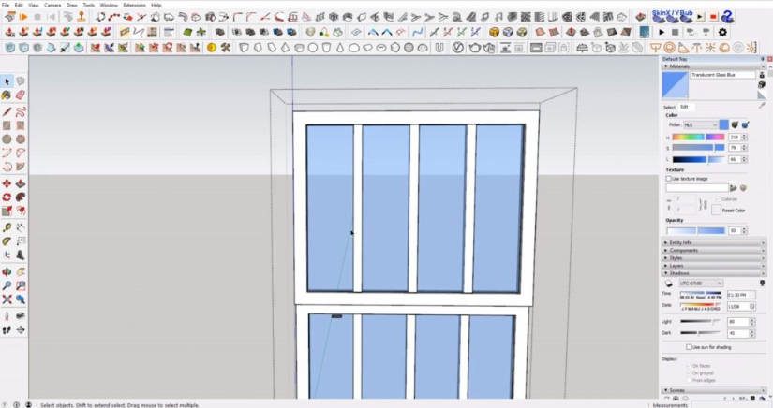Switch to the Select tab in Materials
This screenshot has height=408, width=773.
(x=669, y=107)
